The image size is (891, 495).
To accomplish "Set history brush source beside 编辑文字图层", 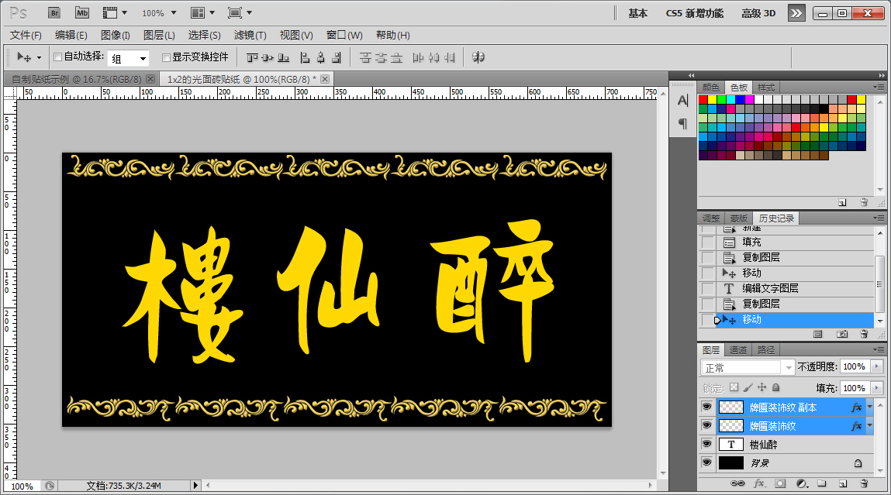I will (x=707, y=288).
